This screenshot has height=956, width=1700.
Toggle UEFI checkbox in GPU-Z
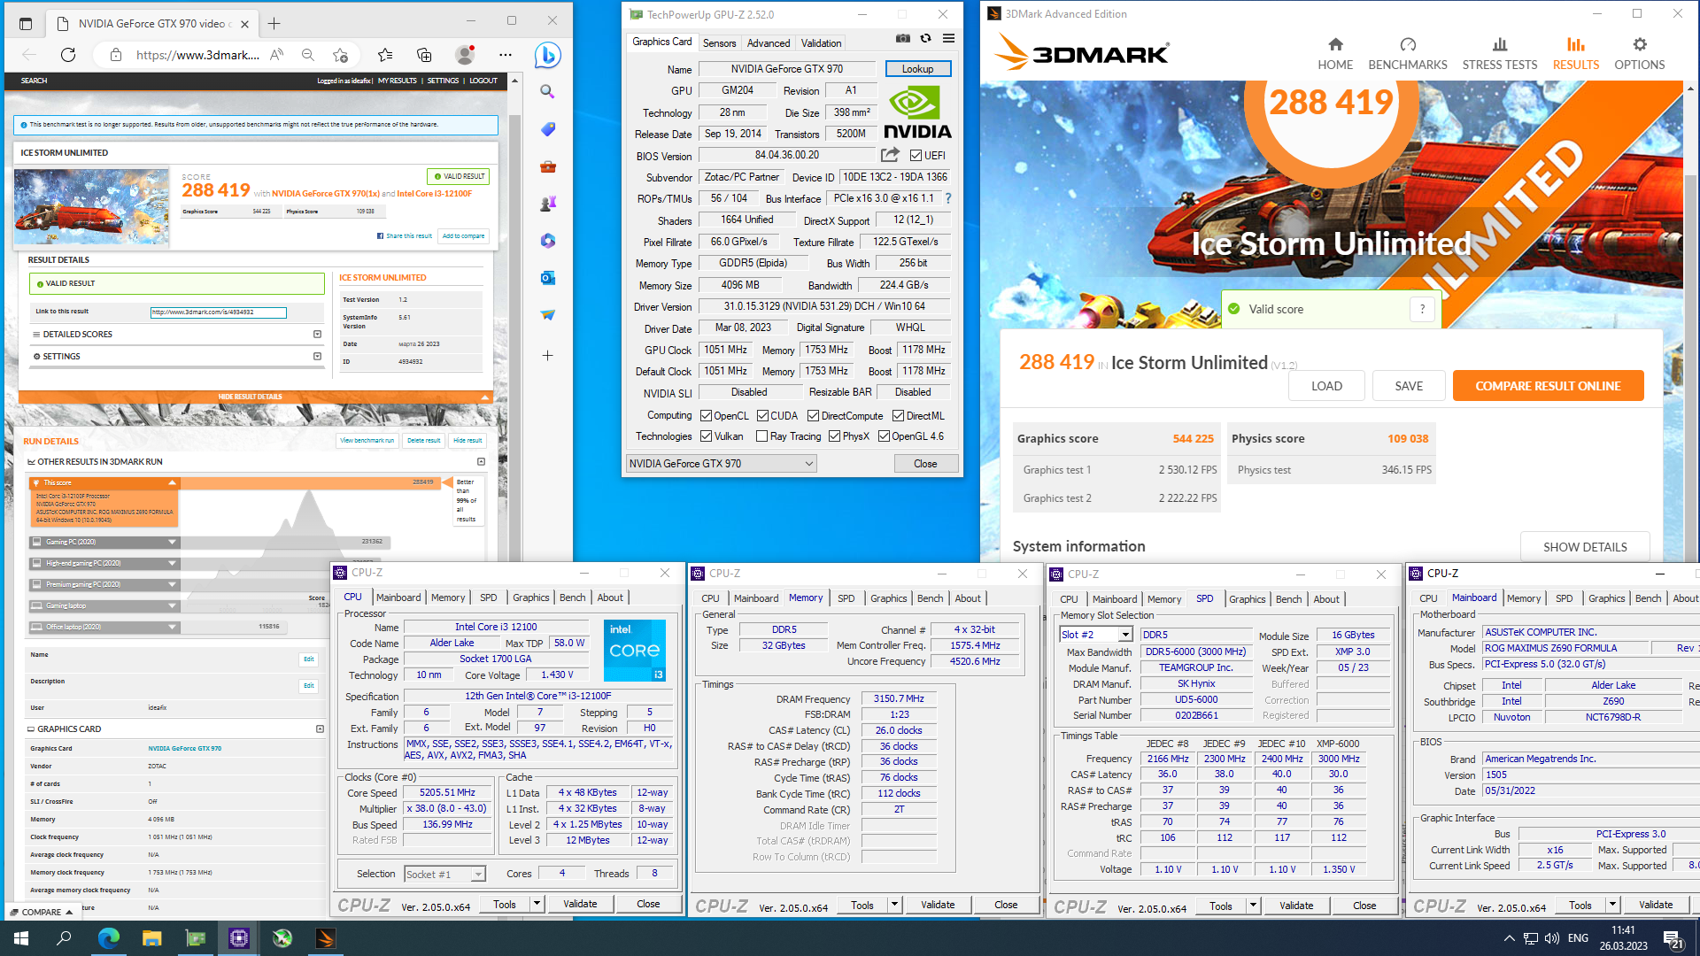click(x=916, y=156)
